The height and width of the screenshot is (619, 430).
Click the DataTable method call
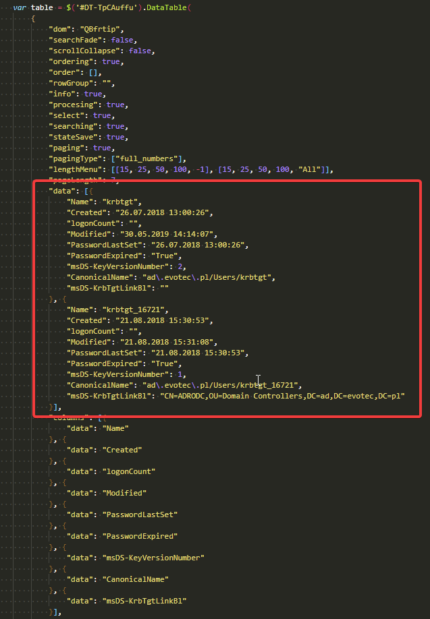point(166,7)
